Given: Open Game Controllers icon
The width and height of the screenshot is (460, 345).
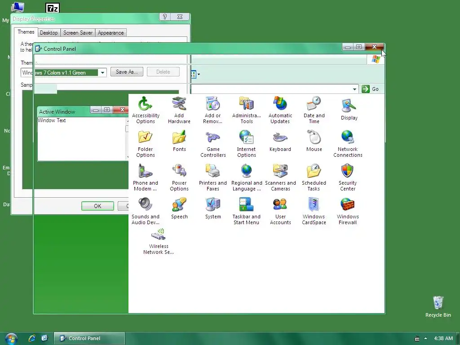Looking at the screenshot, I should pos(213,144).
